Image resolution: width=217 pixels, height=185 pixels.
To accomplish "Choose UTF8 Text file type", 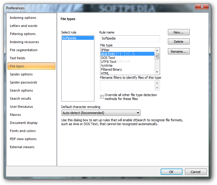I will tap(127, 62).
